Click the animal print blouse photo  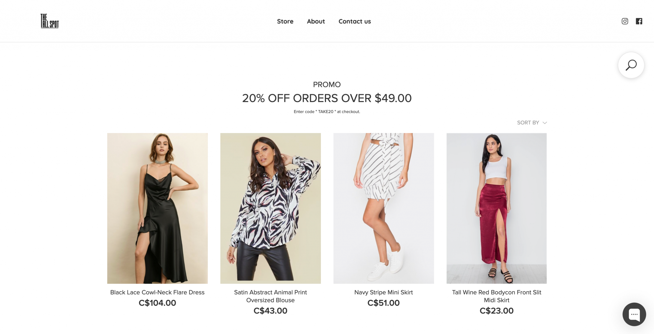[x=270, y=208]
